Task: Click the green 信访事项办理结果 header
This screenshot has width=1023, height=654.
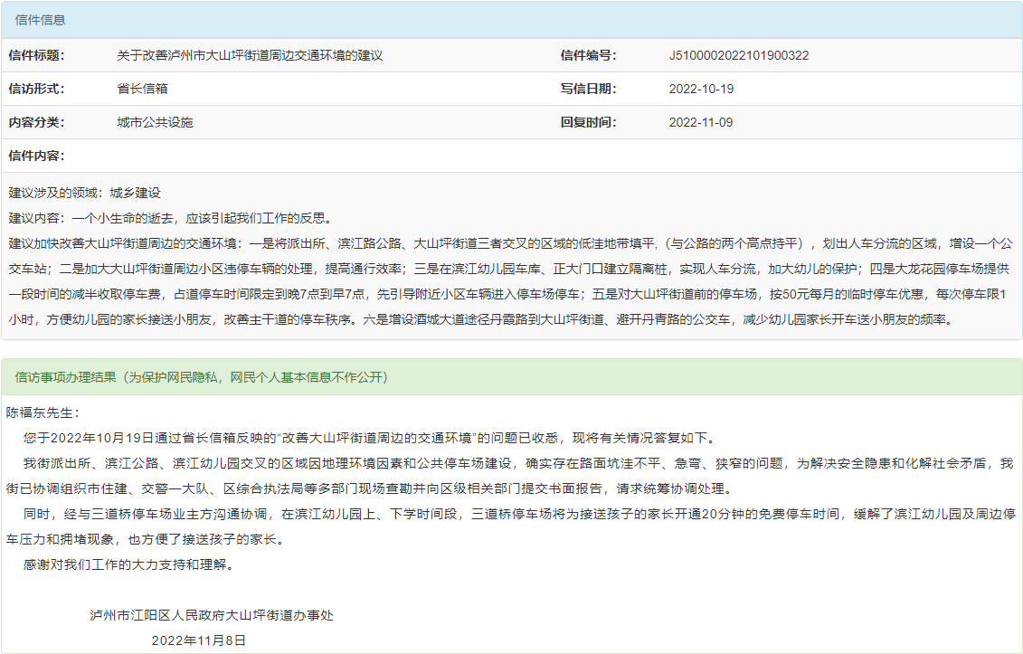Action: [202, 376]
